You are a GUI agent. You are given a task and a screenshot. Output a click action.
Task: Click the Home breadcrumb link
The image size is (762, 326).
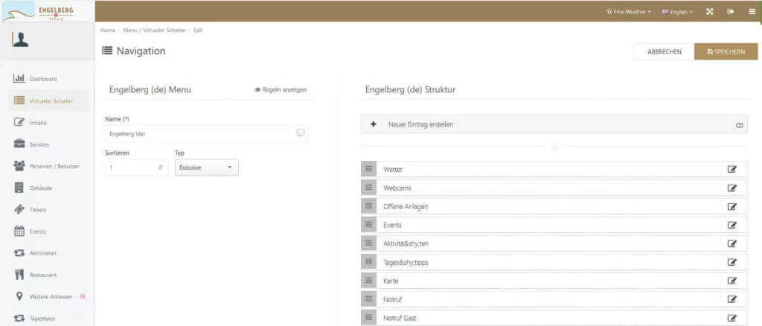pos(106,31)
